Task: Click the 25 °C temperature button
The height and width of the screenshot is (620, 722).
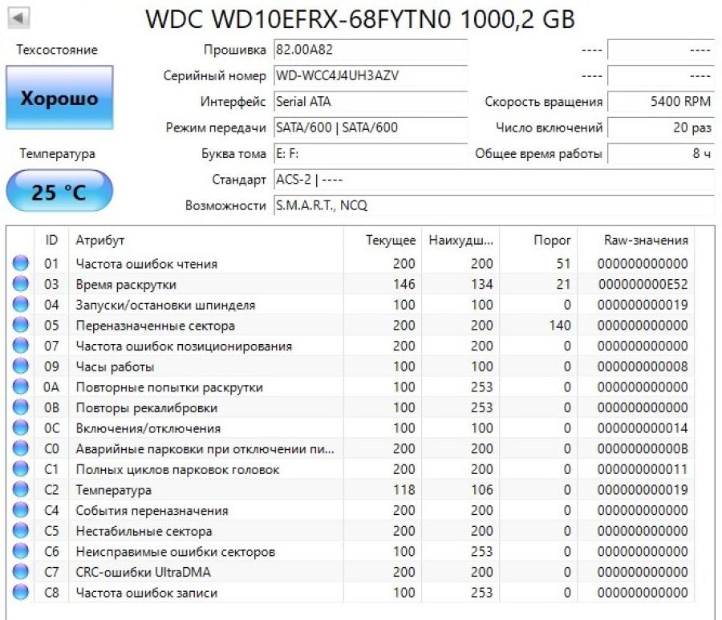Action: coord(59,192)
